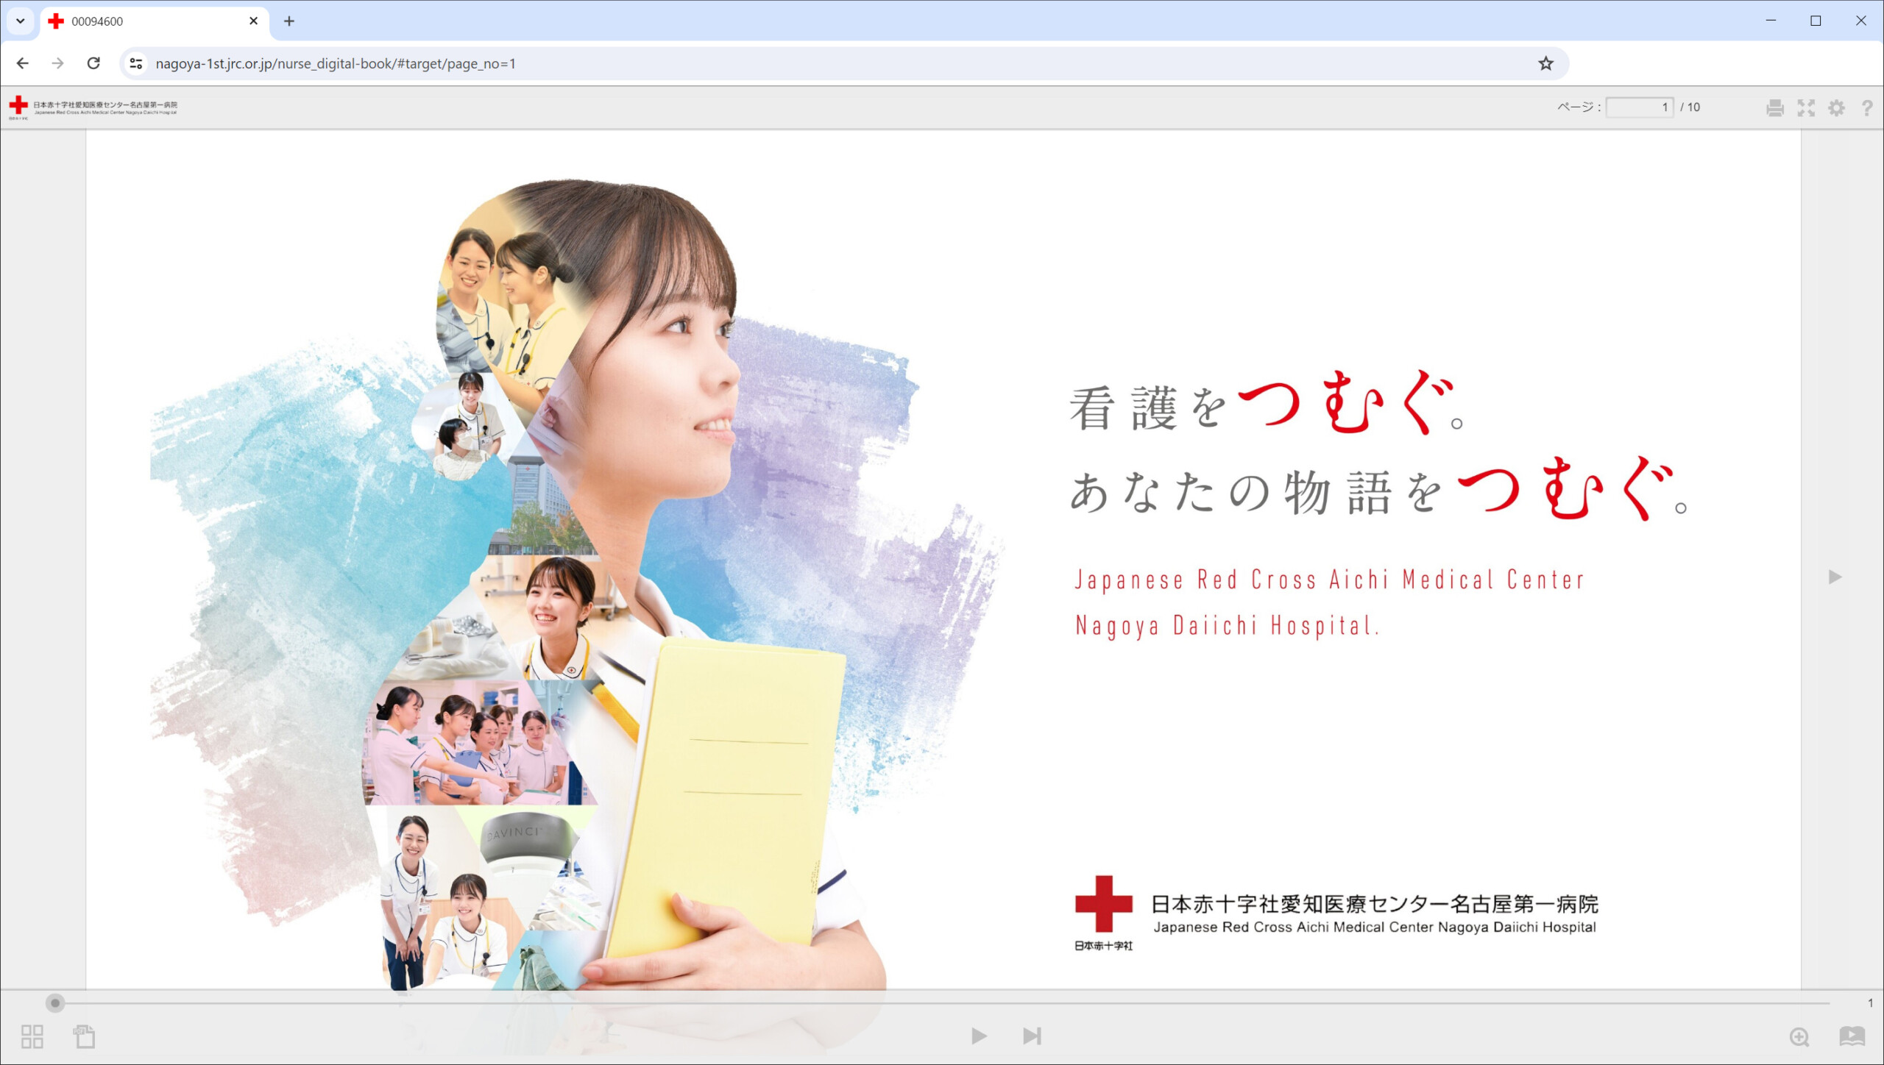Click the address bar URL
The image size is (1884, 1065).
336,64
